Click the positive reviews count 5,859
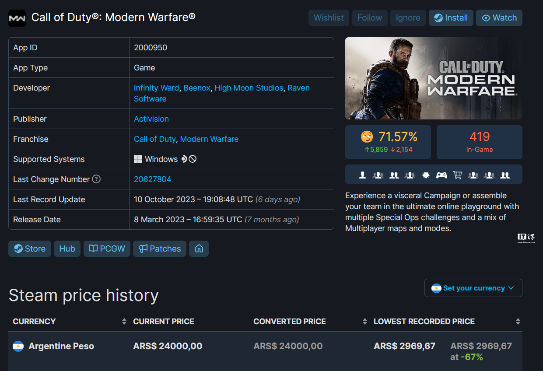 click(376, 150)
